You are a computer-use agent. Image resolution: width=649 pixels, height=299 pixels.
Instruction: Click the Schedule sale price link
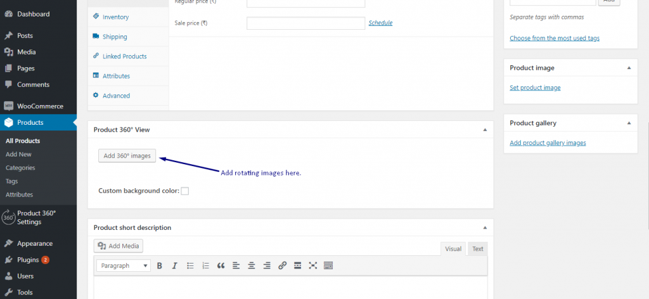tap(380, 23)
